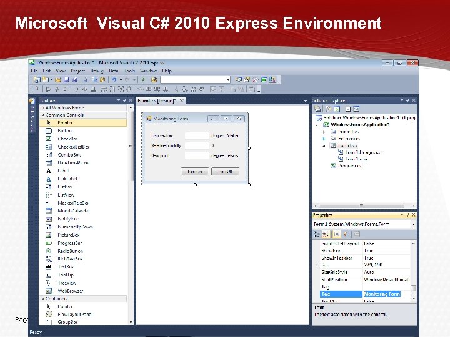Viewport: 450px width, 337px height.
Task: Click the Dew point text box
Action: 197,155
